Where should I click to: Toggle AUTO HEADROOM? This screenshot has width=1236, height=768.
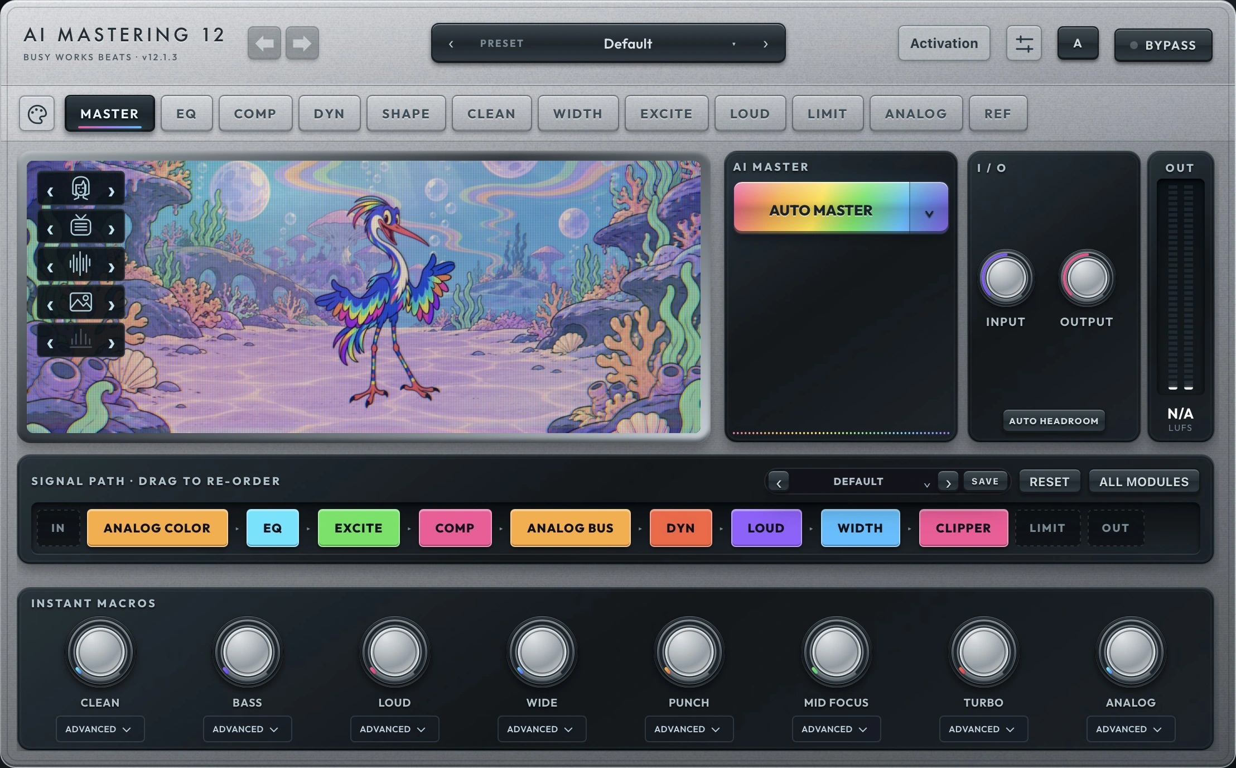[1054, 421]
